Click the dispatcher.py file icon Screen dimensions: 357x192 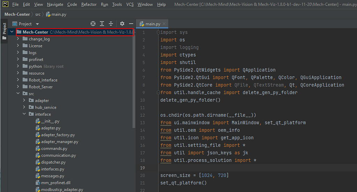[38, 162]
